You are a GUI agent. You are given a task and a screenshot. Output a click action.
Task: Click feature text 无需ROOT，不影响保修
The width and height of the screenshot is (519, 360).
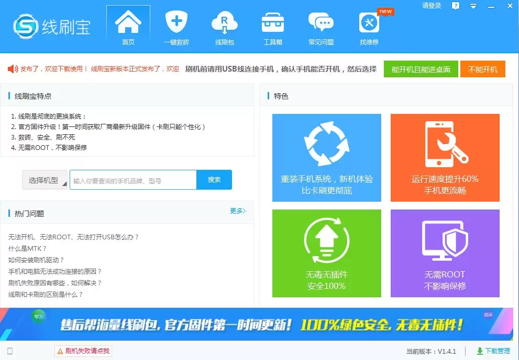point(49,148)
